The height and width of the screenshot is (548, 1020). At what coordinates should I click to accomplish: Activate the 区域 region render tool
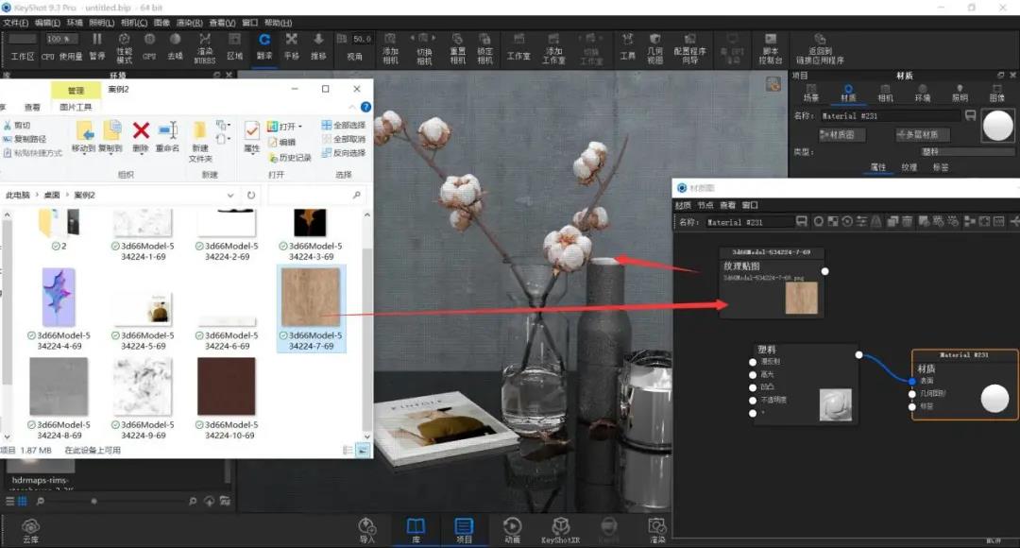pyautogui.click(x=234, y=47)
